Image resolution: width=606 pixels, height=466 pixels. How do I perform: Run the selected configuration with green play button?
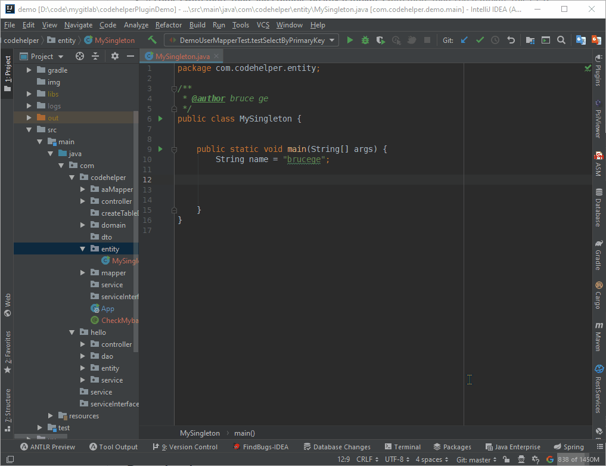350,40
